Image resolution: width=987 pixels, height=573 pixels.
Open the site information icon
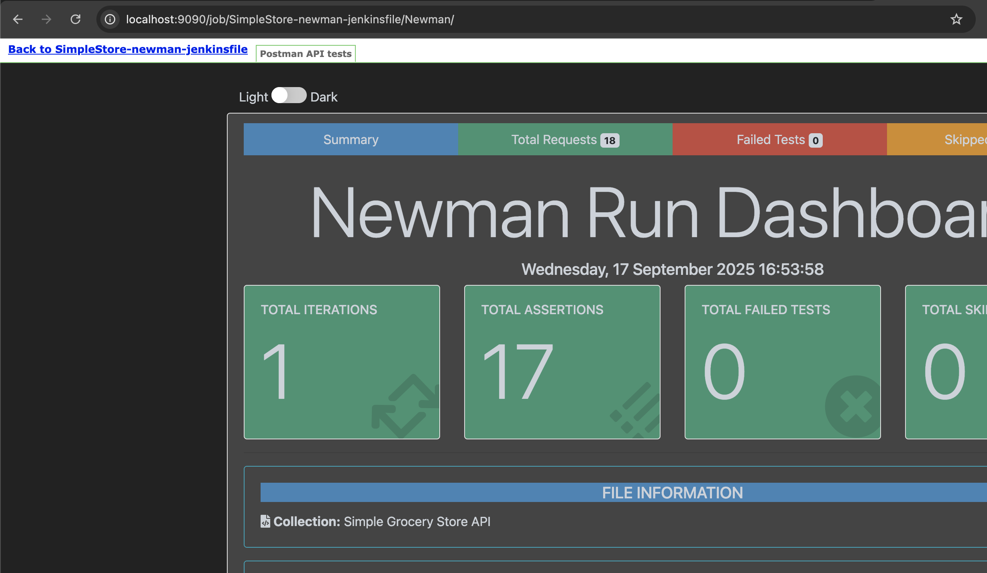coord(110,19)
